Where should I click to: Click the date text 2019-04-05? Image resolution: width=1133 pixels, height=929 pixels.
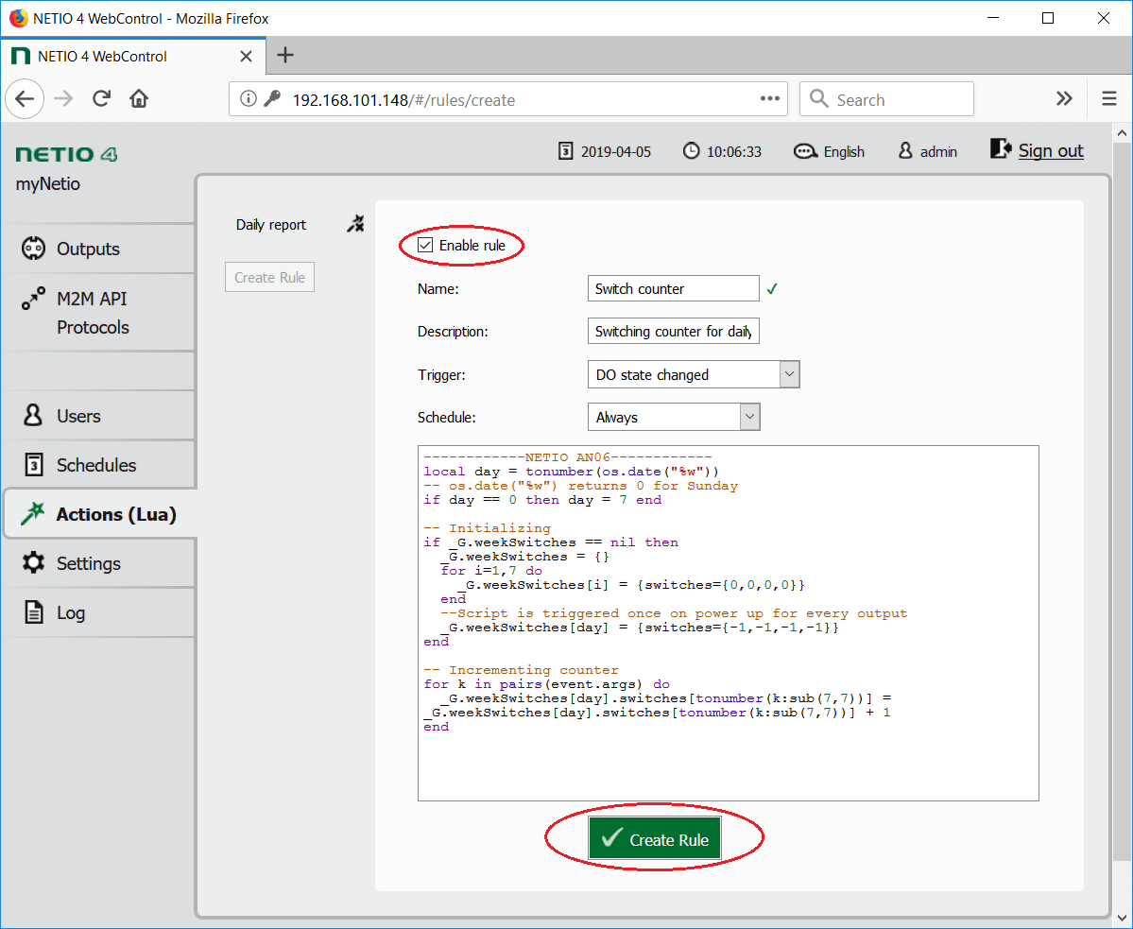(615, 152)
